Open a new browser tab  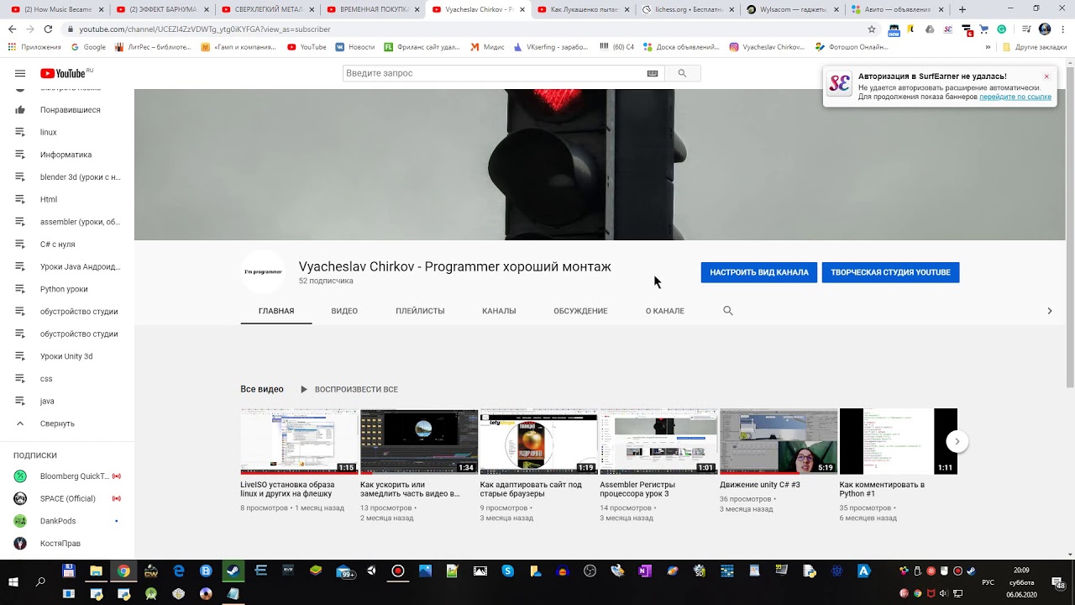tap(962, 9)
